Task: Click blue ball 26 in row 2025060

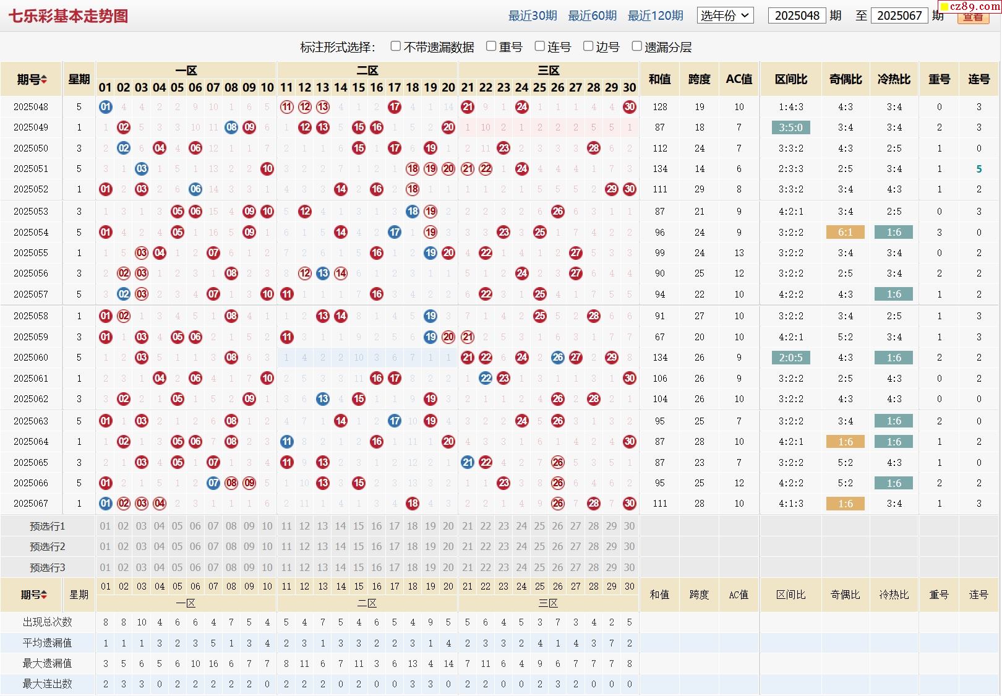Action: [x=558, y=358]
